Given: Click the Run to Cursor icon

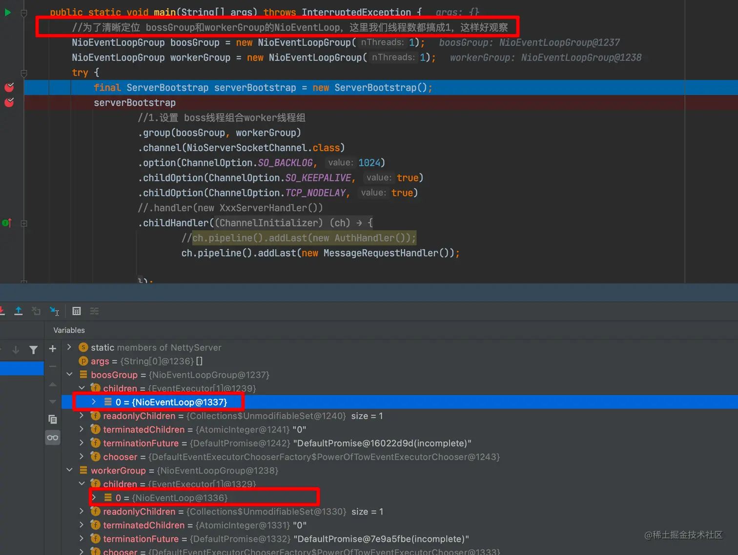Looking at the screenshot, I should click(x=54, y=311).
